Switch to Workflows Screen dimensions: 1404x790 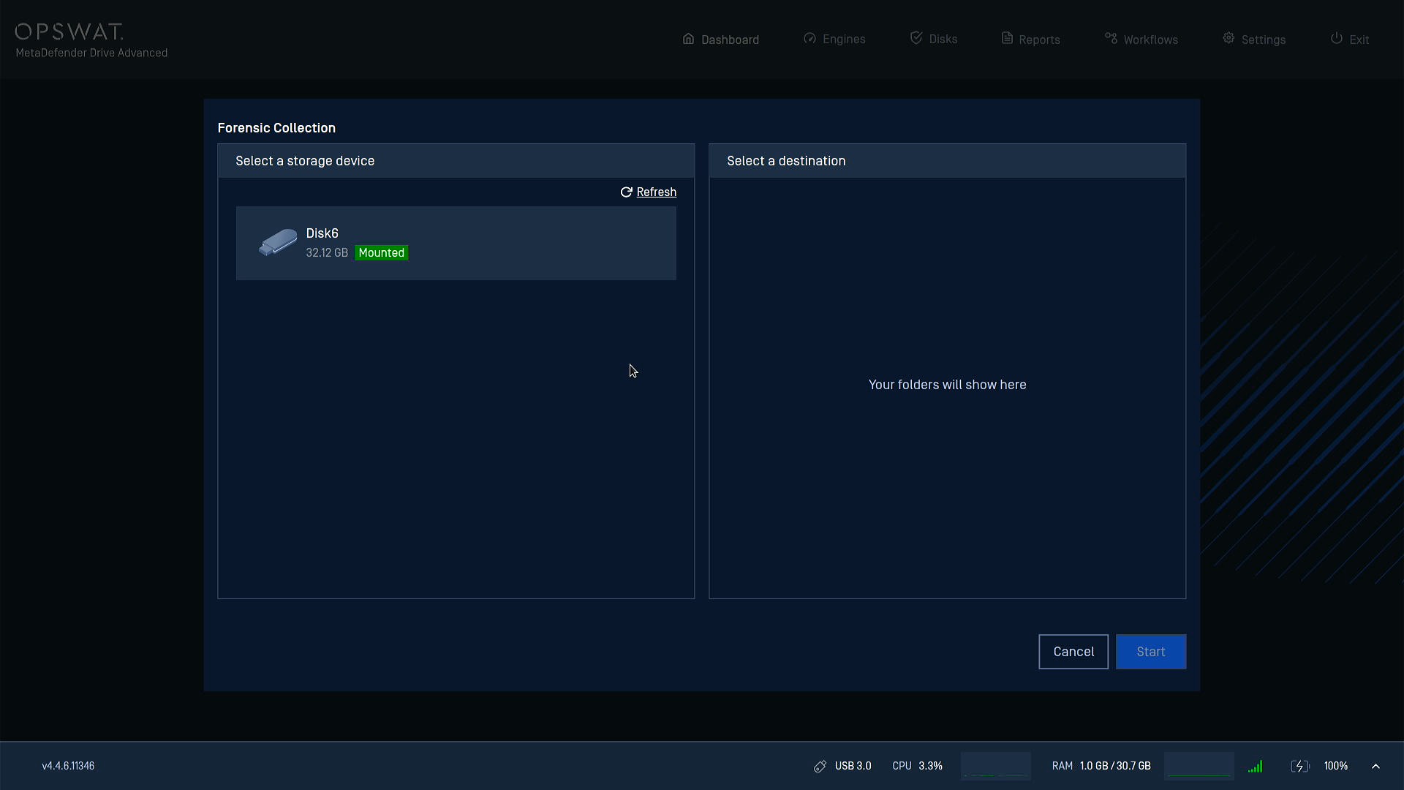(x=1141, y=39)
